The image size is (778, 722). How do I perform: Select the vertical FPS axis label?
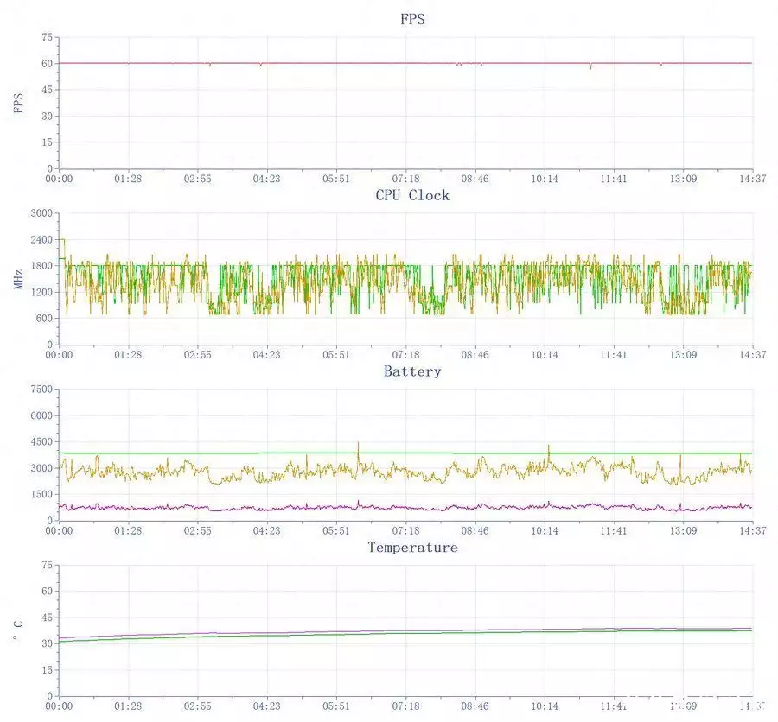coord(19,103)
